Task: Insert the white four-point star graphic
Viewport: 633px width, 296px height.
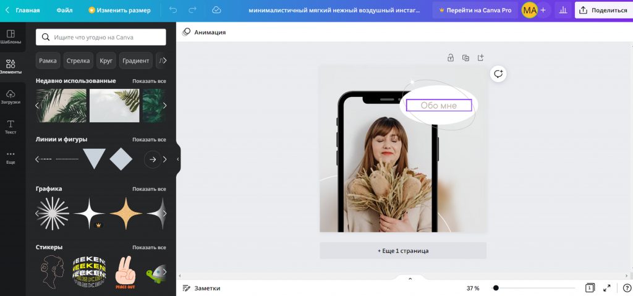Action: coord(89,213)
